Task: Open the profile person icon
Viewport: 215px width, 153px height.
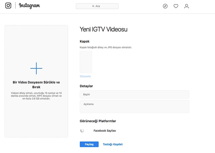Action: point(187,6)
